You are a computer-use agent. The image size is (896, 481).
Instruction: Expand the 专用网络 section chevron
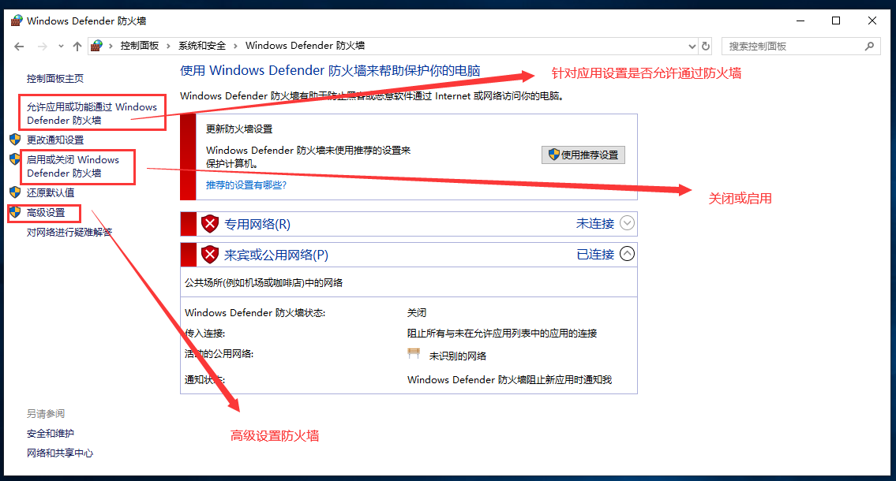[x=627, y=223]
